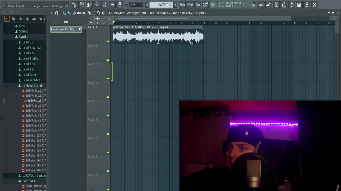Viewport: 341px width, 191px height.
Task: Select the Mute tool in playlist
Action: pyautogui.click(x=79, y=13)
